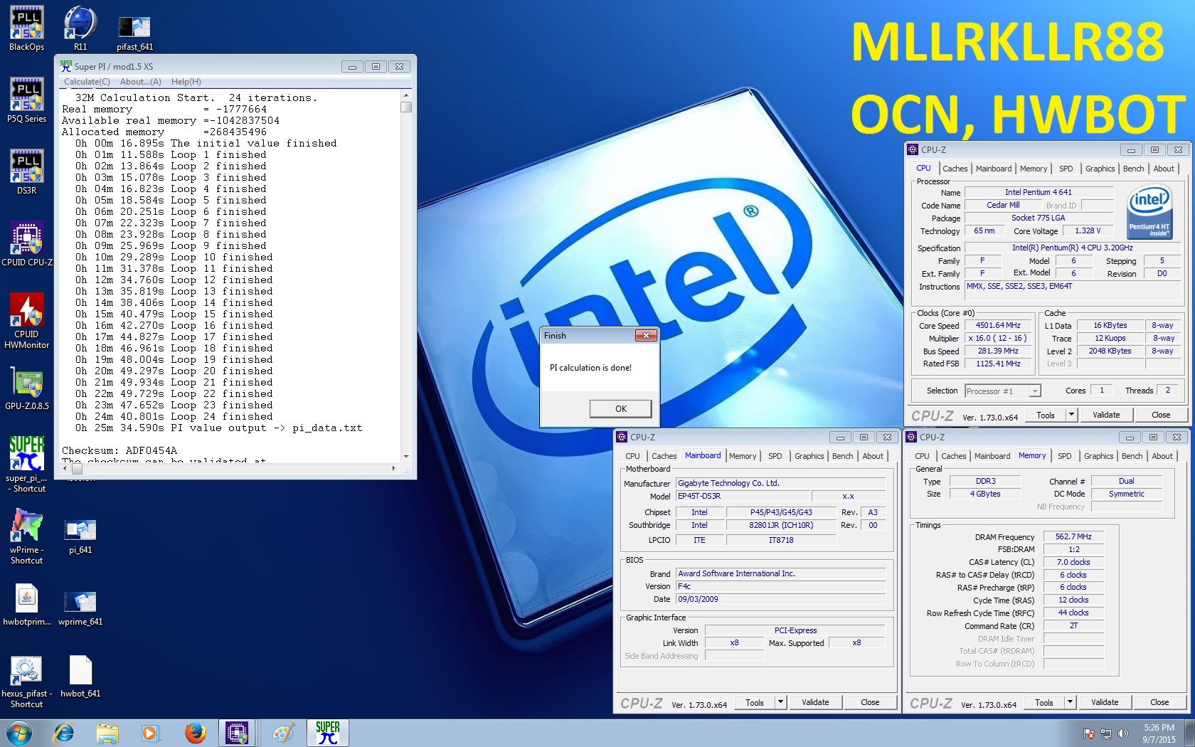
Task: Open SPD tab in Mainboard CPU-Z window
Action: pos(775,456)
